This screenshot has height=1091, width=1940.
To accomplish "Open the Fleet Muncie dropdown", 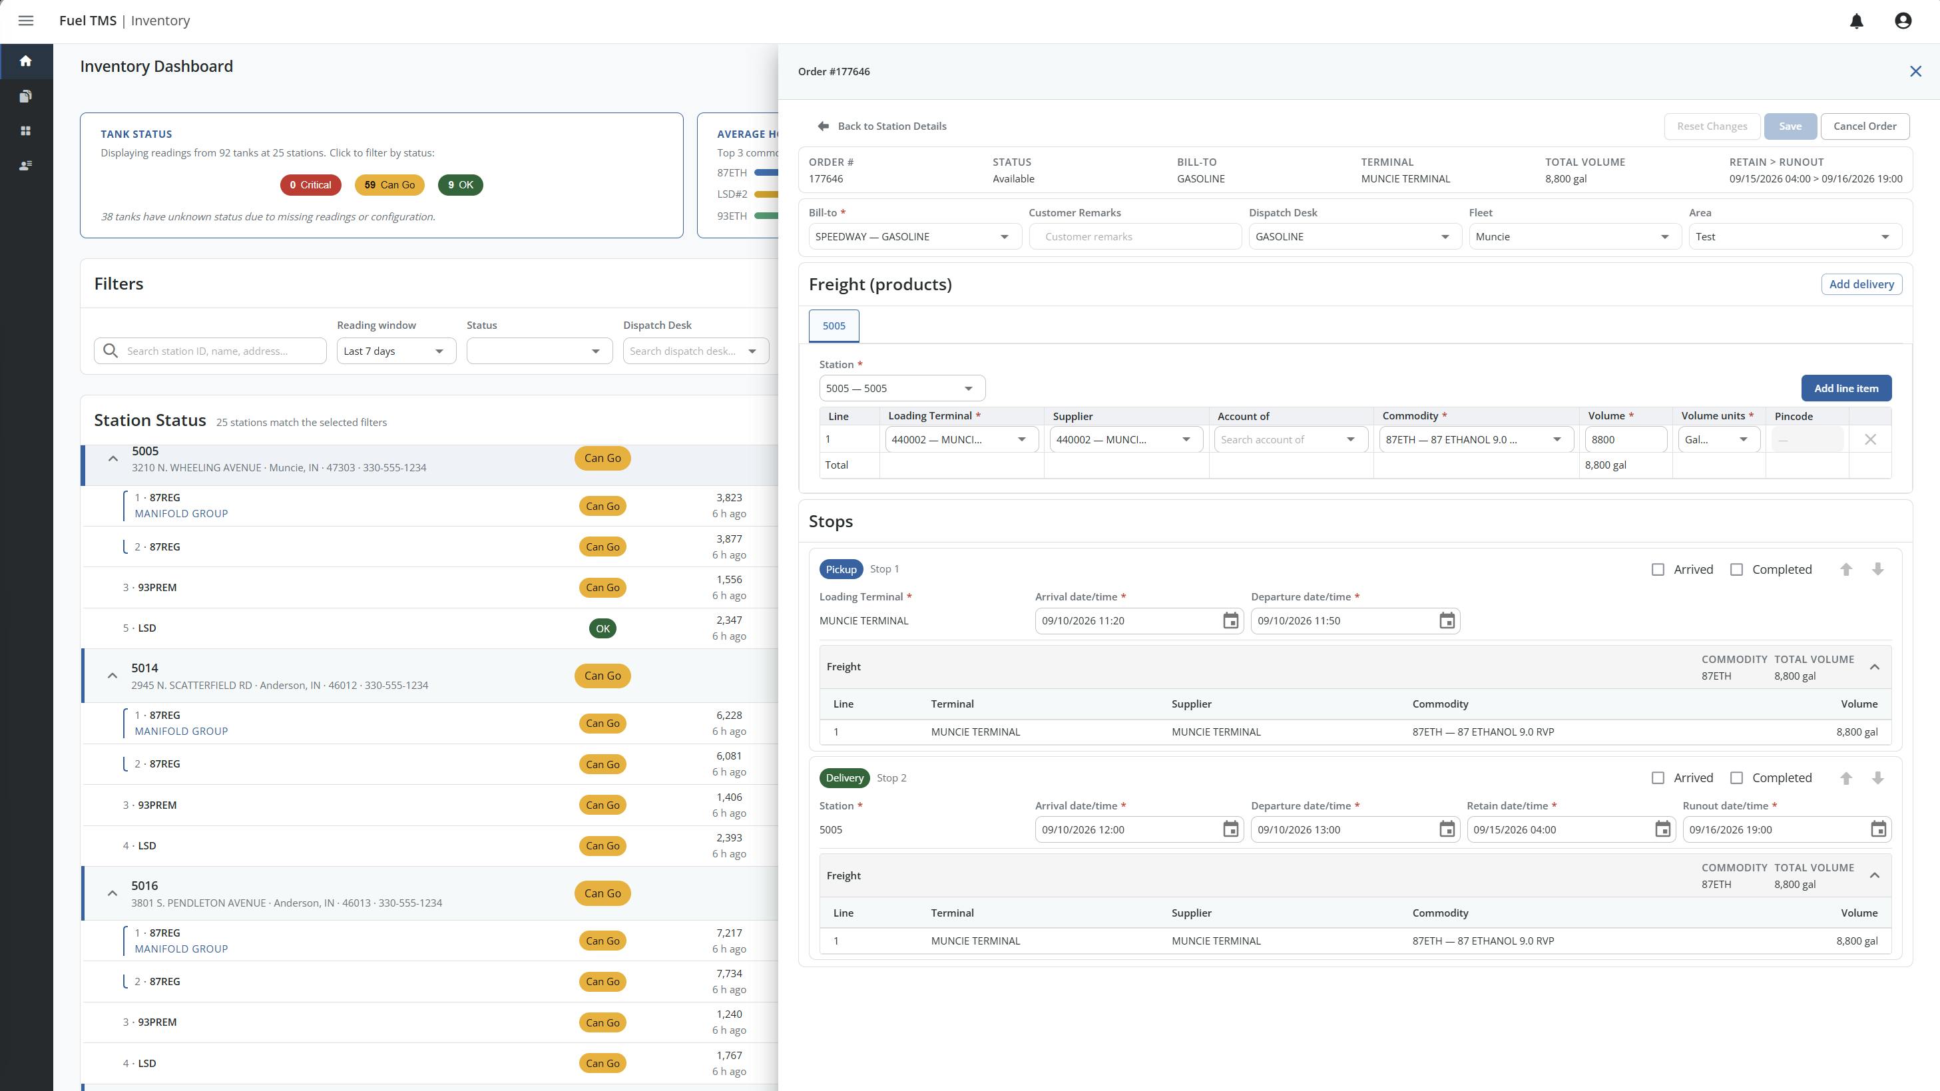I will [x=1575, y=237].
